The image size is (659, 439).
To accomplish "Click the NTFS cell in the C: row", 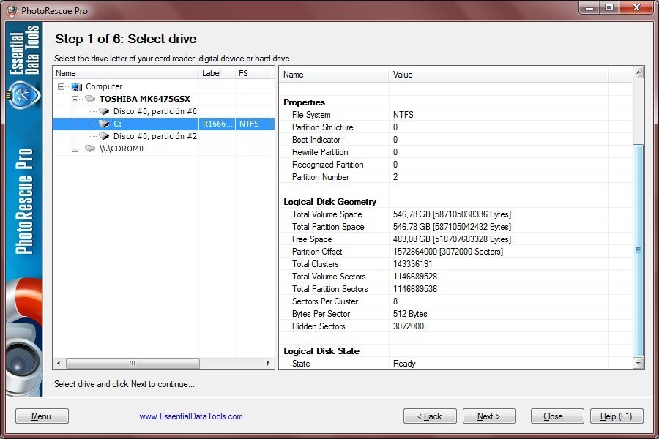I will tap(254, 124).
